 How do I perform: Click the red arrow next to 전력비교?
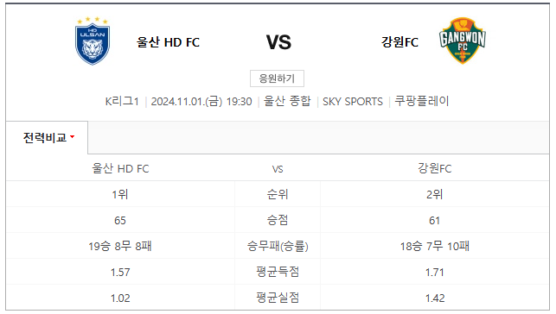(73, 137)
